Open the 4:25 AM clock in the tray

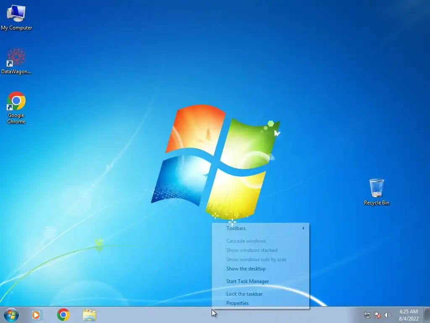pos(409,315)
